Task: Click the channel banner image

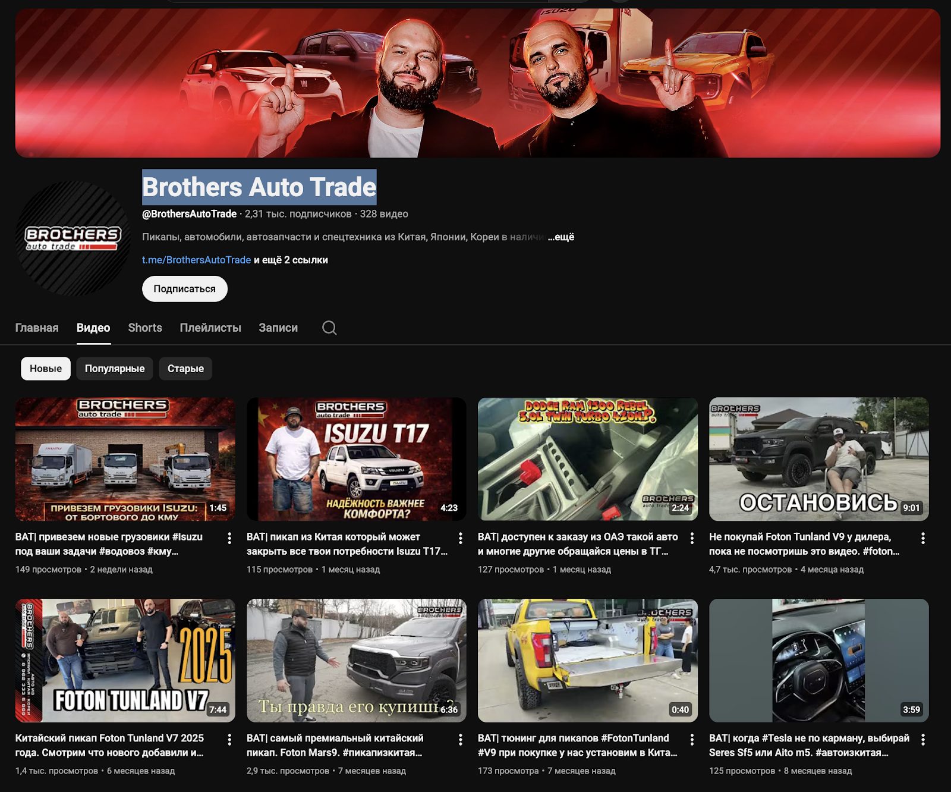Action: (x=478, y=83)
